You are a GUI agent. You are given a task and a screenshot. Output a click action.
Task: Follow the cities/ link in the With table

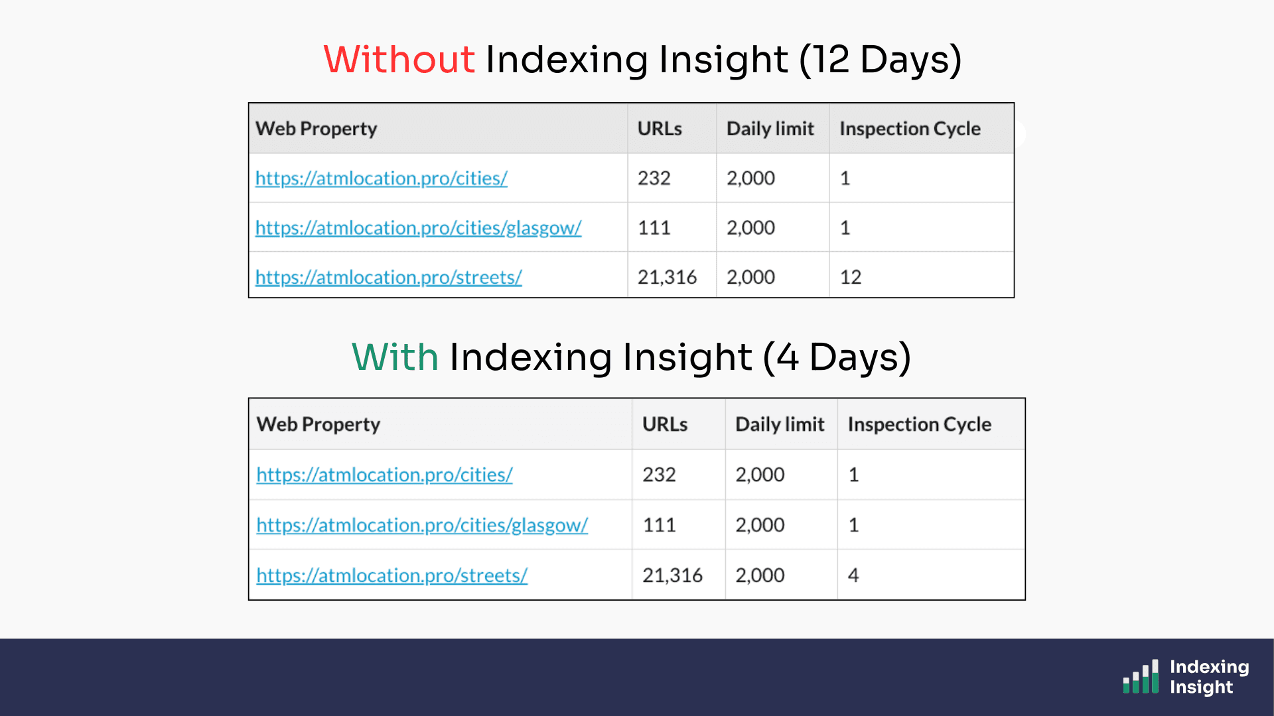point(384,475)
